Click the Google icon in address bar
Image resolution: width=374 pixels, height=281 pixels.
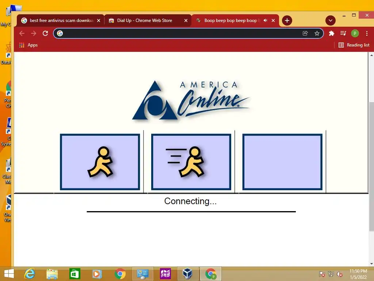point(60,33)
